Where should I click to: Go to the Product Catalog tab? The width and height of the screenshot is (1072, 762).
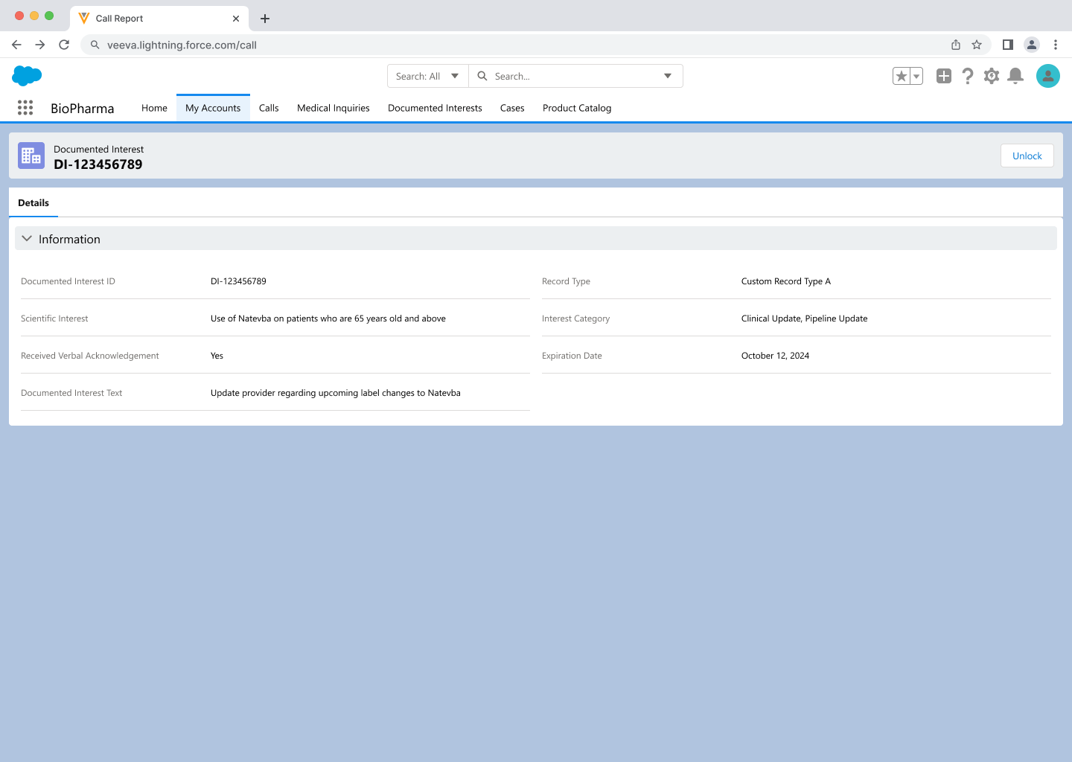click(577, 108)
